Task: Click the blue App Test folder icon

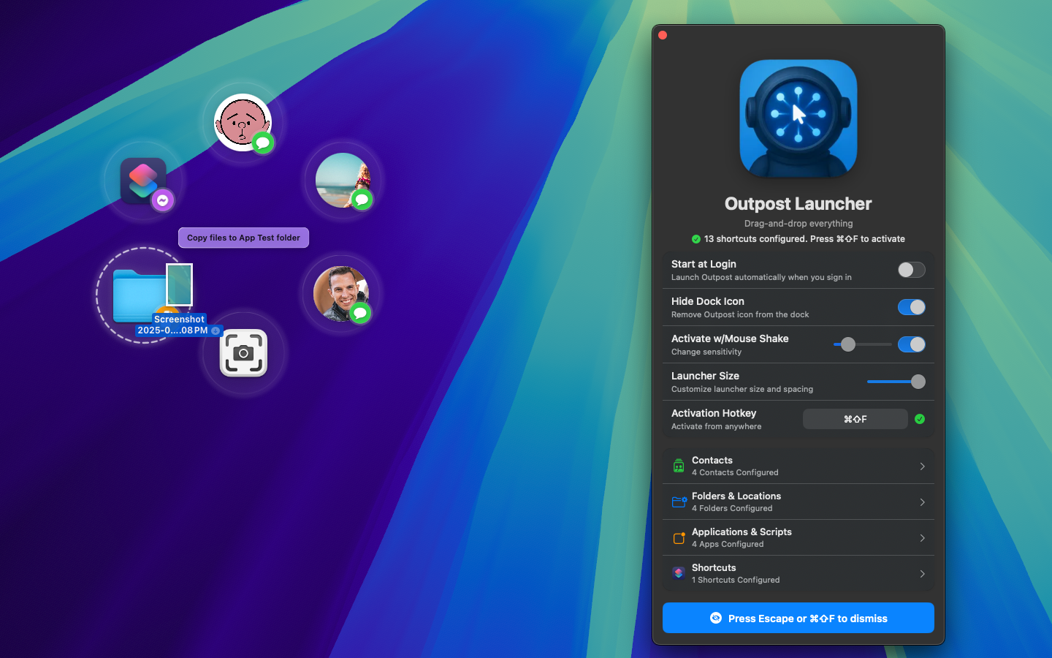Action: click(x=139, y=295)
